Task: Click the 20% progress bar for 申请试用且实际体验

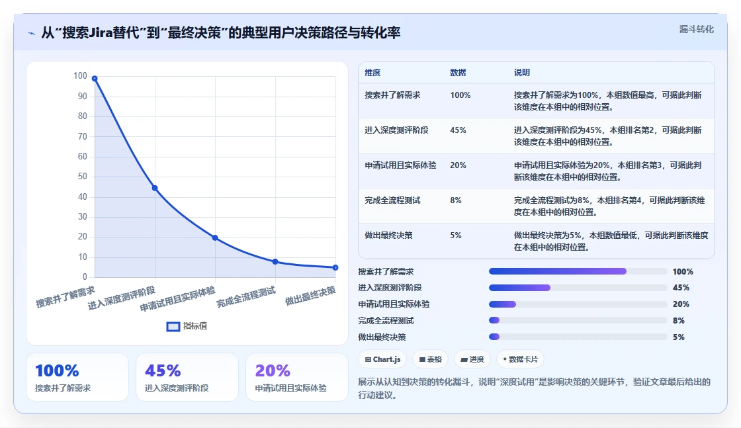Action: pos(578,304)
